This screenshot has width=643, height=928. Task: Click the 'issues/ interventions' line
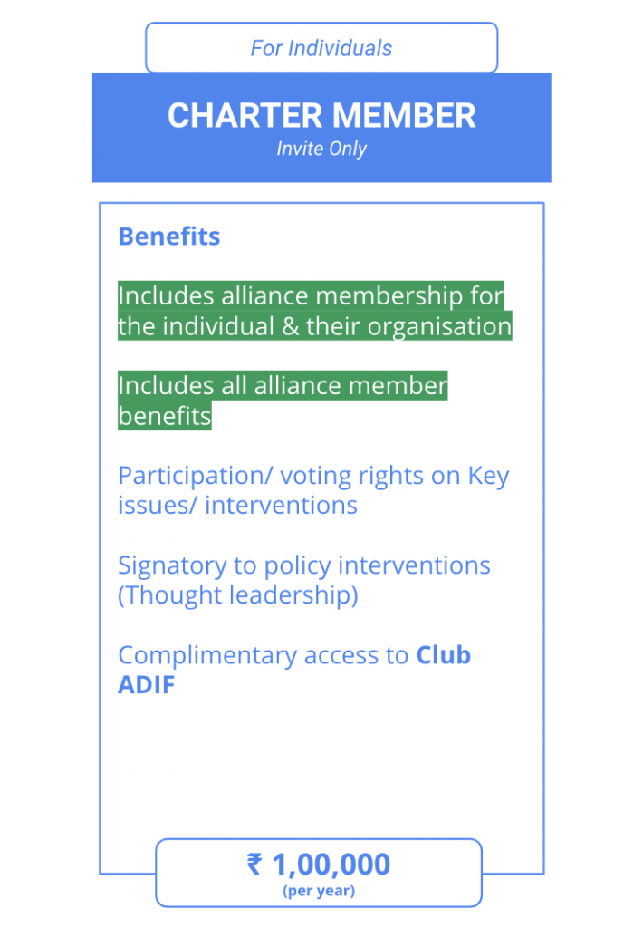[238, 506]
